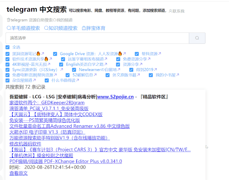Click the search magnifier button
The image size is (229, 180).
coord(197,38)
